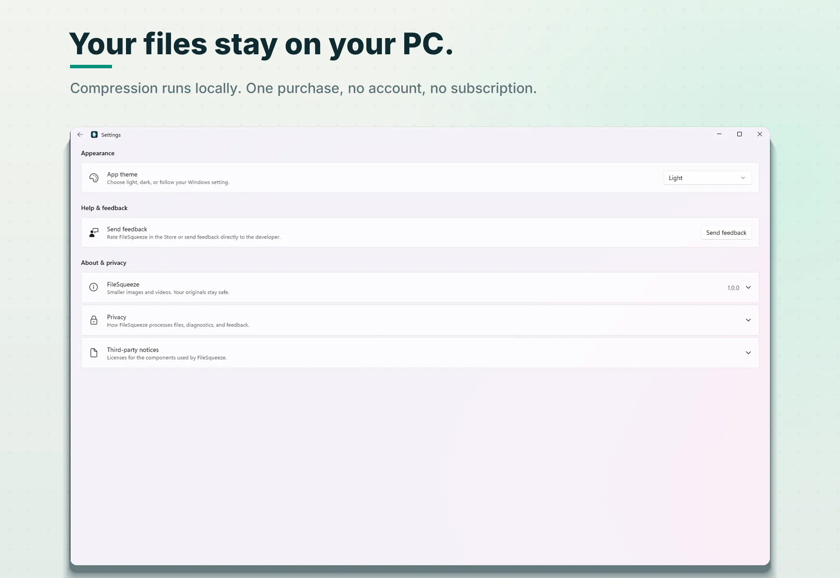Image resolution: width=840 pixels, height=578 pixels.
Task: Click the App theme title text
Action: (122, 174)
